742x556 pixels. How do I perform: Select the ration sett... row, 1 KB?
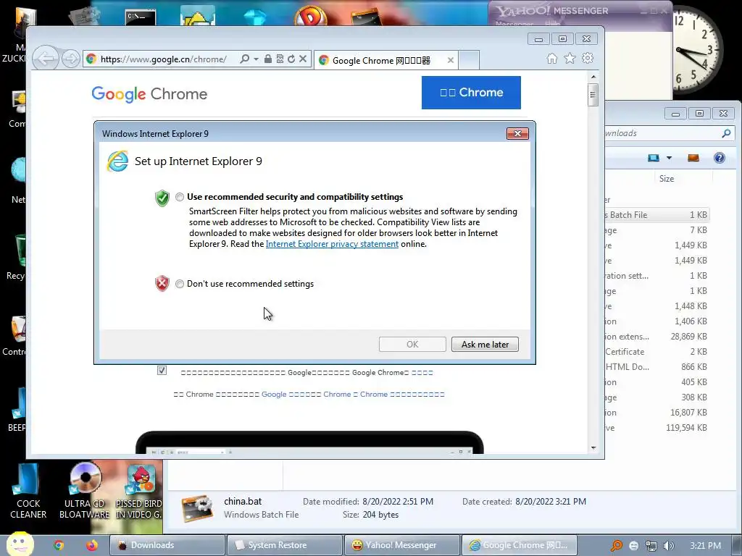click(656, 276)
